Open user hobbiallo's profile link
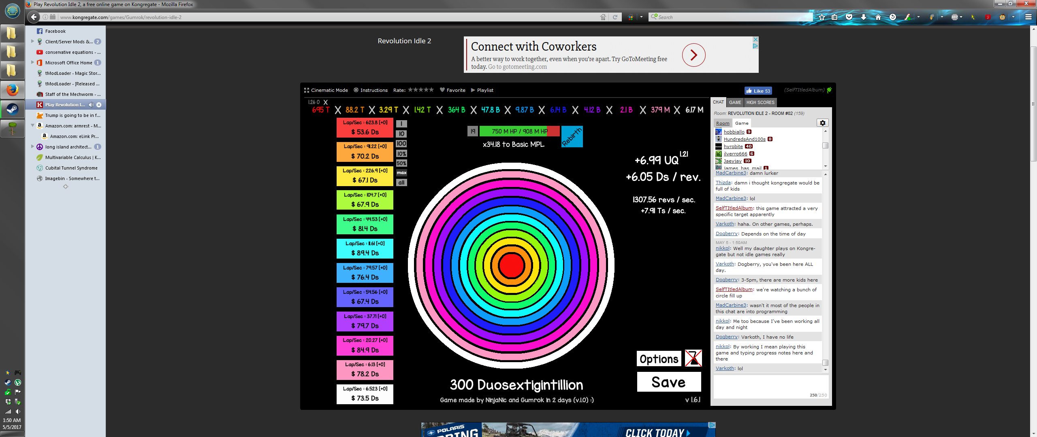 pos(734,132)
